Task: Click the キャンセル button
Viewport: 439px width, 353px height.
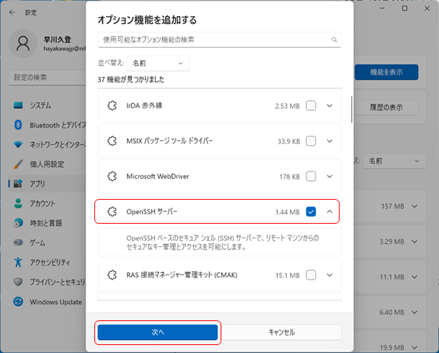Action: [x=282, y=332]
